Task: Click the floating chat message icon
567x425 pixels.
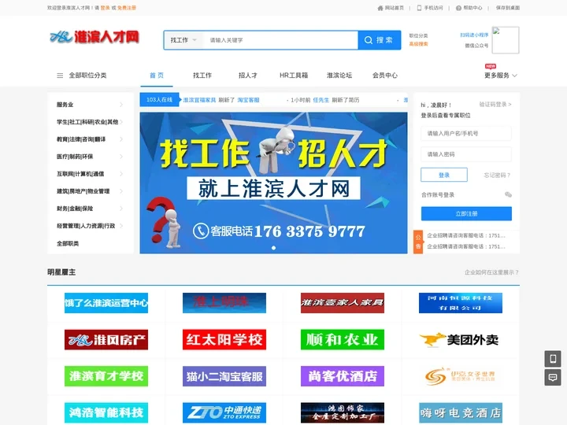Action: tap(553, 378)
